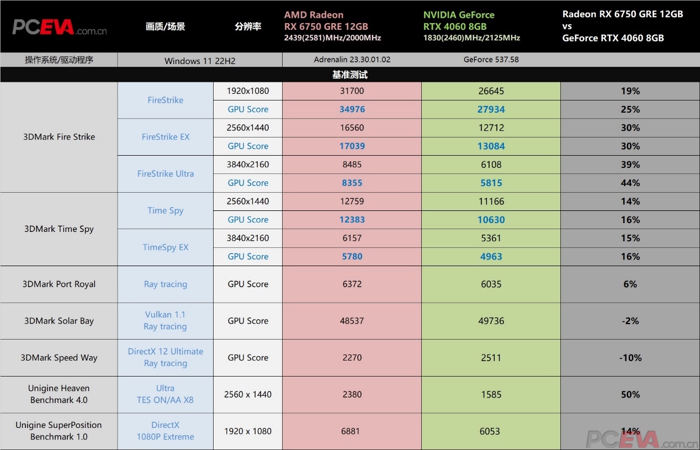Screen dimensions: 700x450
Task: Select the GeForce 537.58 driver cell
Action: pos(491,60)
